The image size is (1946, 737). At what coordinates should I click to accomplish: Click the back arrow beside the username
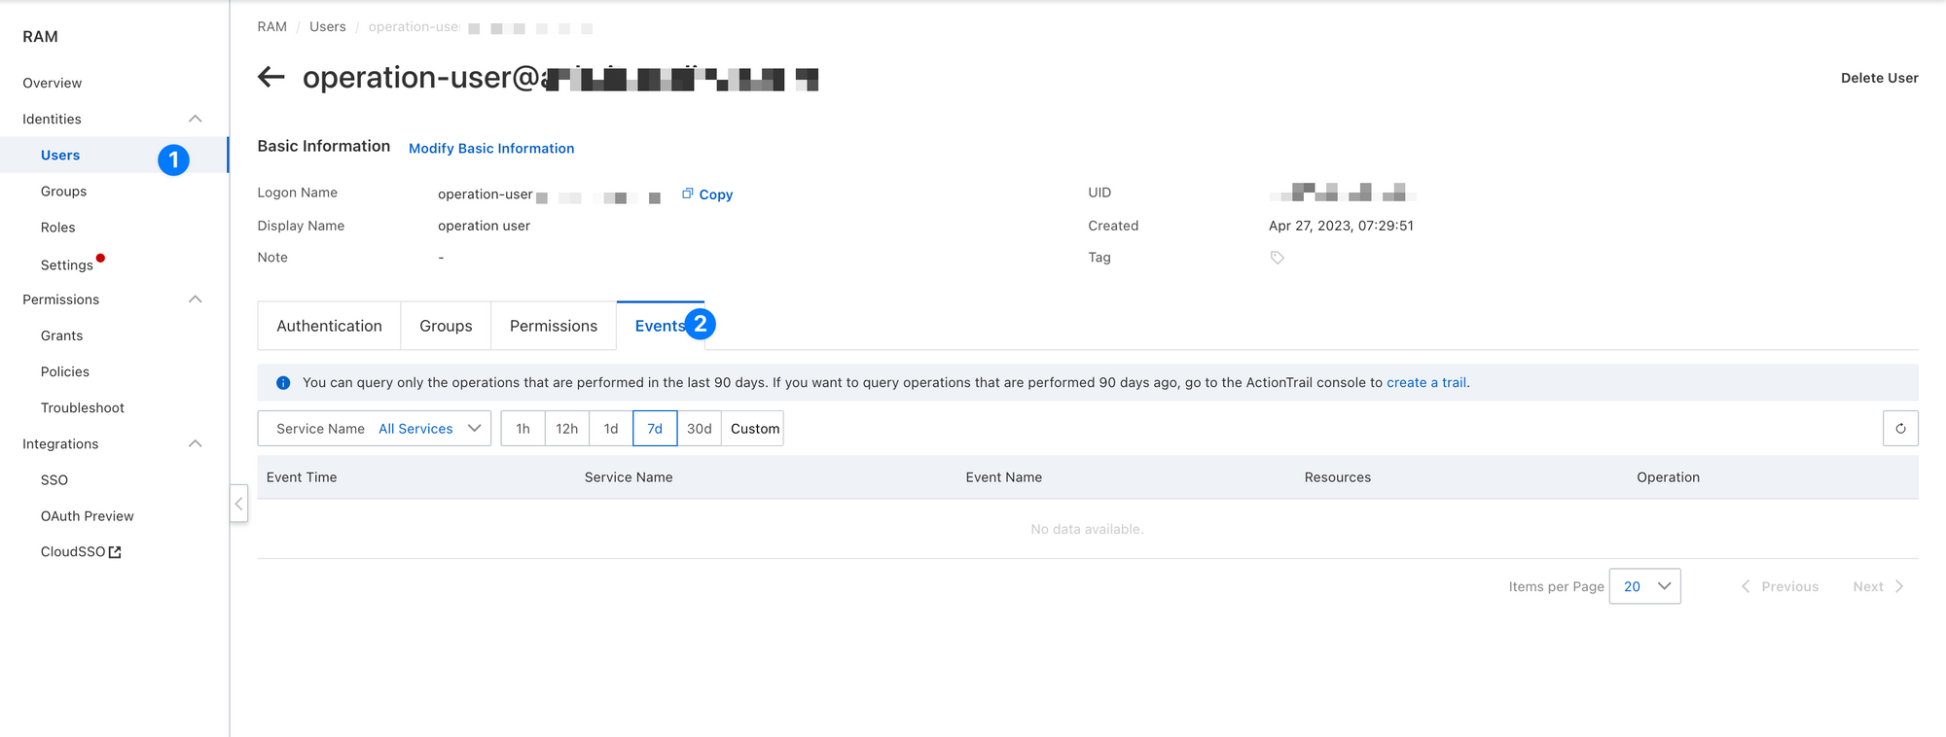pos(271,77)
